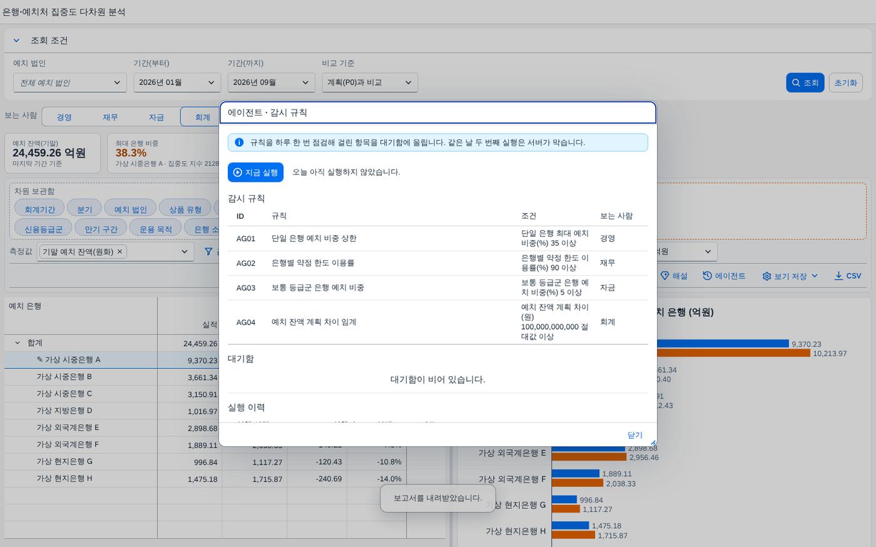Viewport: 876px width, 547px height.
Task: Click the magnifier icon on 조회 button
Action: coord(796,83)
